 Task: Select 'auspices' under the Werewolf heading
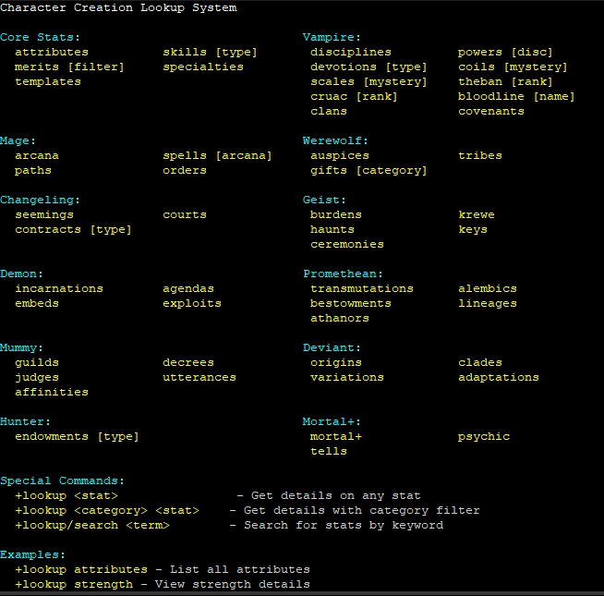click(x=339, y=156)
